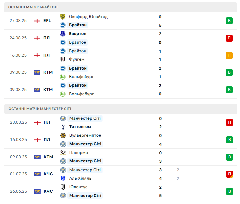
Task: Click the Juventus logo icon
Action: pos(63,187)
